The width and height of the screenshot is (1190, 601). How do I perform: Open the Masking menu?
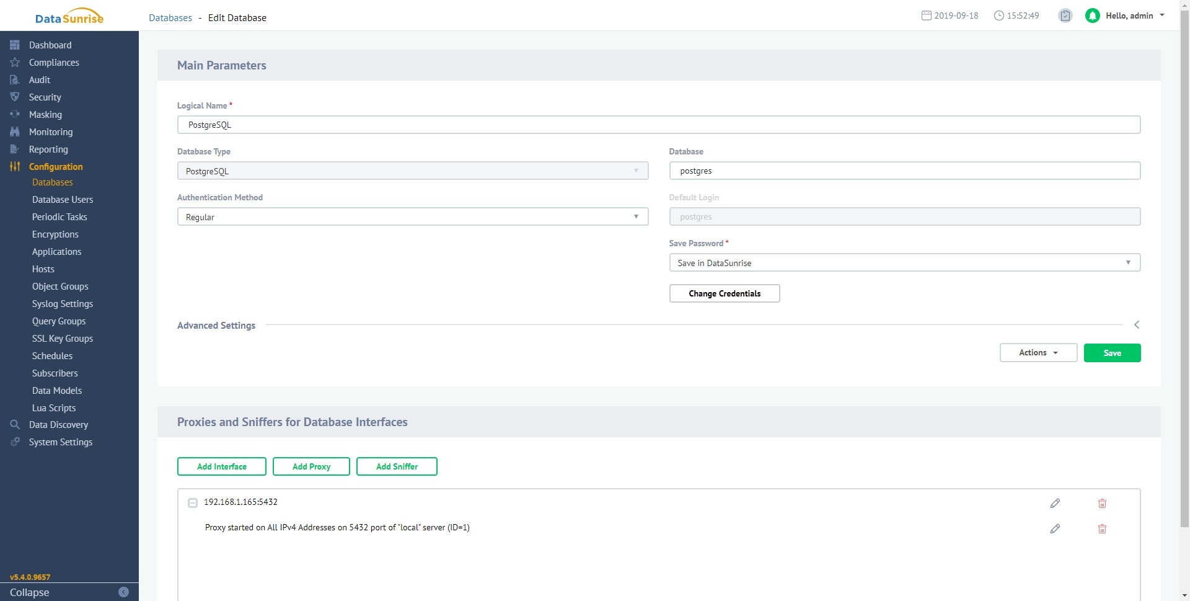pyautogui.click(x=45, y=114)
